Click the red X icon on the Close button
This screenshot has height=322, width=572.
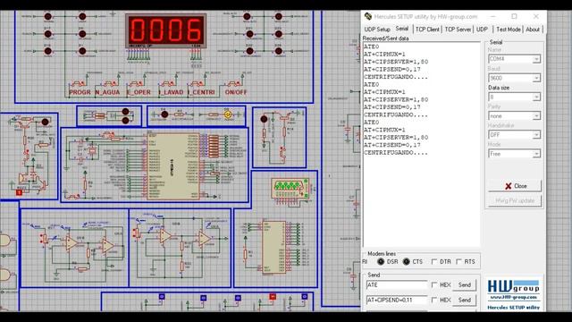509,186
